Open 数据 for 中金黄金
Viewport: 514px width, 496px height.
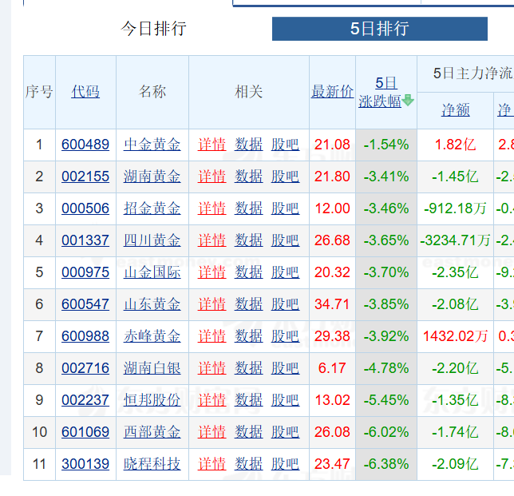pos(248,145)
